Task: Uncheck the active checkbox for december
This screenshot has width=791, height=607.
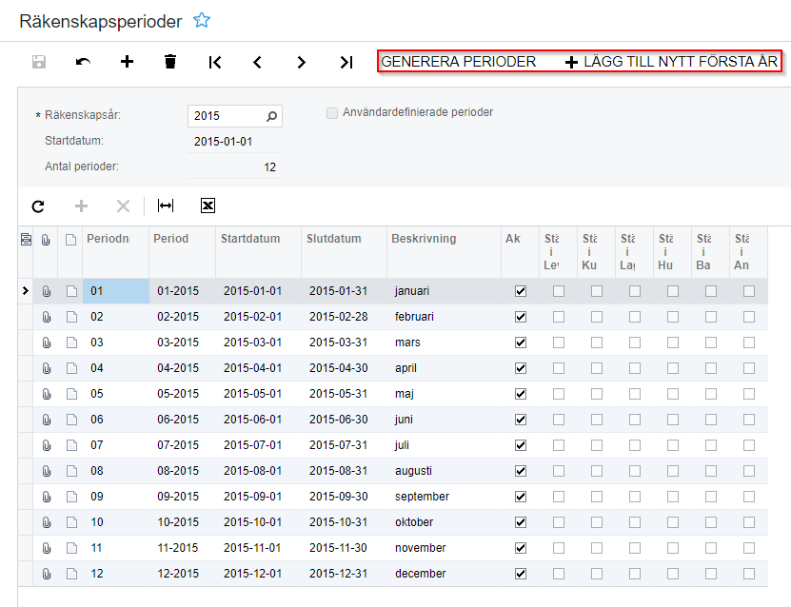Action: tap(520, 574)
